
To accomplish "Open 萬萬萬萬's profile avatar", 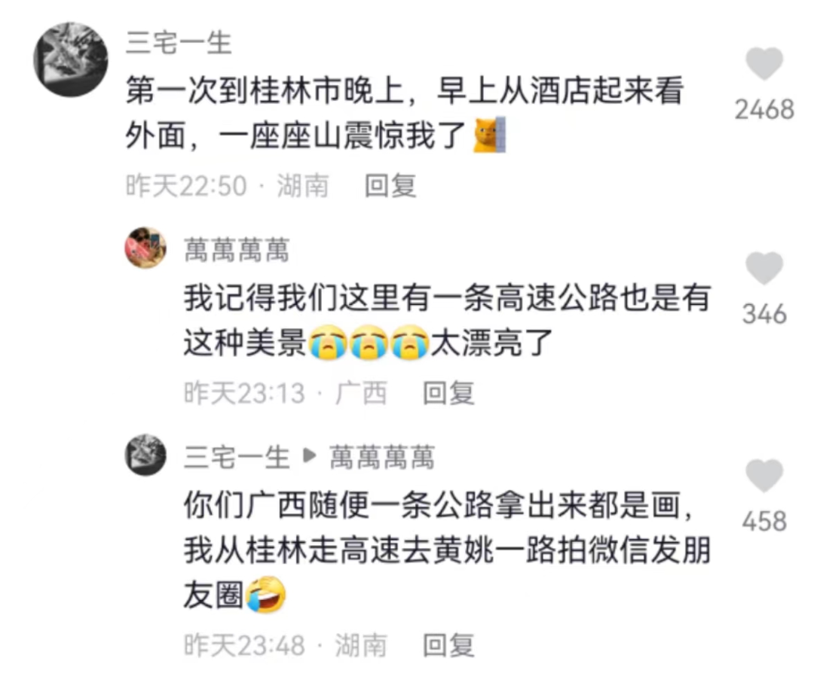I will click(x=145, y=248).
